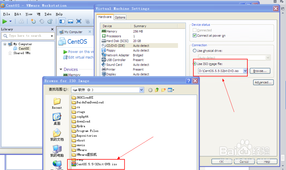Click the Help question mark in Browse dialog
The width and height of the screenshot is (286, 170).
(189, 81)
